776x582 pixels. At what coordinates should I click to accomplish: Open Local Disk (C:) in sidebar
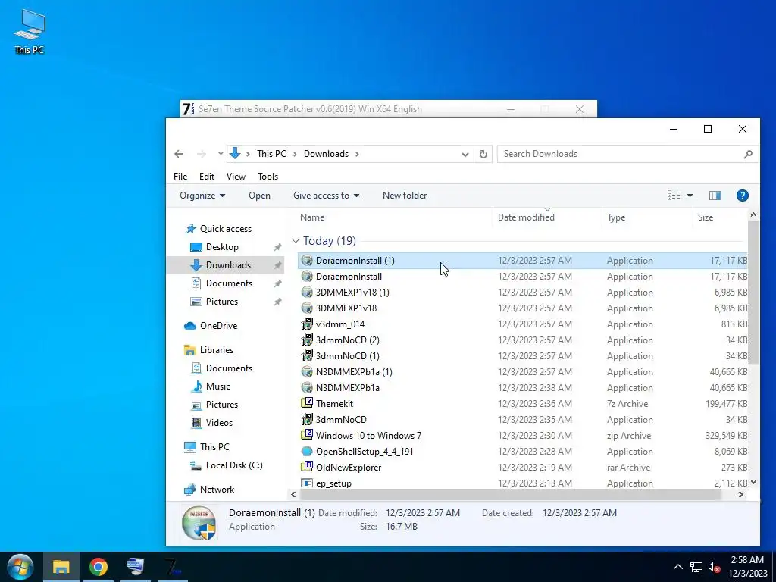coord(234,465)
